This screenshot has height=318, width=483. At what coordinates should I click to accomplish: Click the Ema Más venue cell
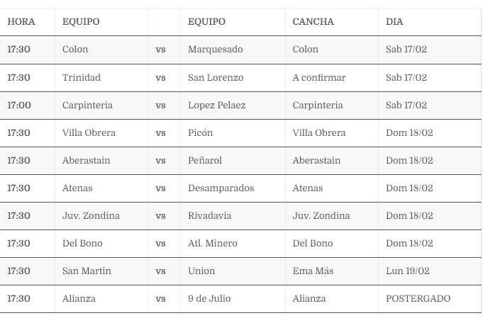312,271
